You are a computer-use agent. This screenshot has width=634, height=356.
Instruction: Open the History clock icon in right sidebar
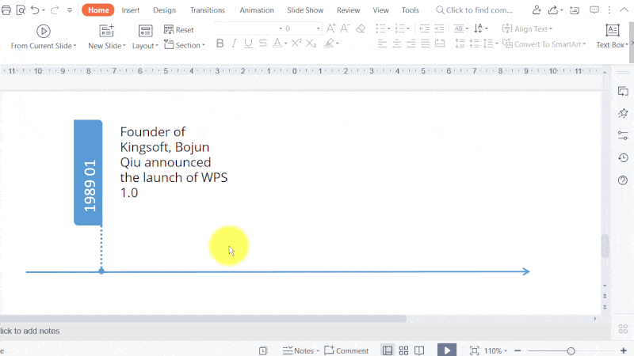623,157
